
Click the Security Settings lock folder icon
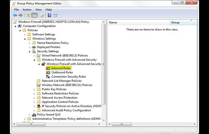pyautogui.click(x=34, y=51)
